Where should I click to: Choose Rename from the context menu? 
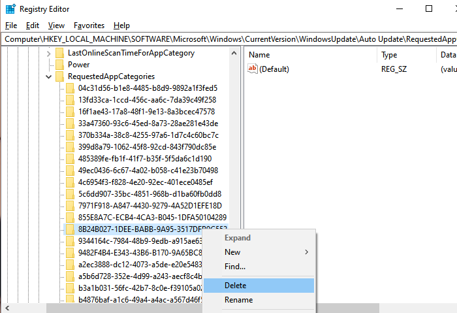[x=259, y=300]
